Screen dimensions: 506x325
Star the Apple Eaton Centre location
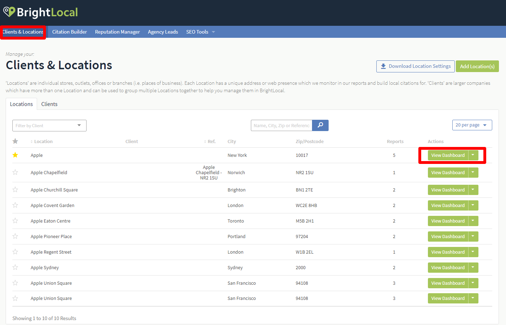coord(15,221)
